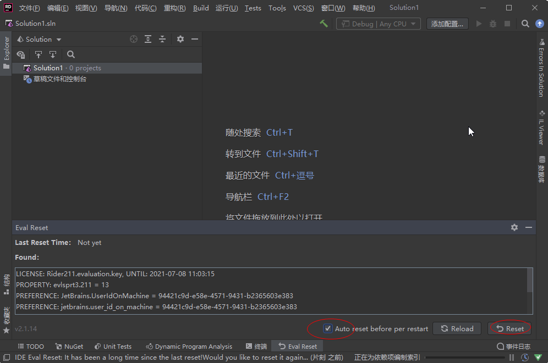Open the 编辑(E) menu
This screenshot has height=363, width=548.
point(58,8)
